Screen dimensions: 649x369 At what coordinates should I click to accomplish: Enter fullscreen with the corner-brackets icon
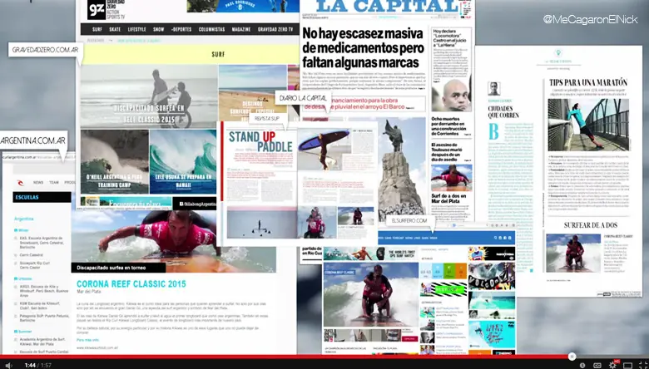[643, 366]
